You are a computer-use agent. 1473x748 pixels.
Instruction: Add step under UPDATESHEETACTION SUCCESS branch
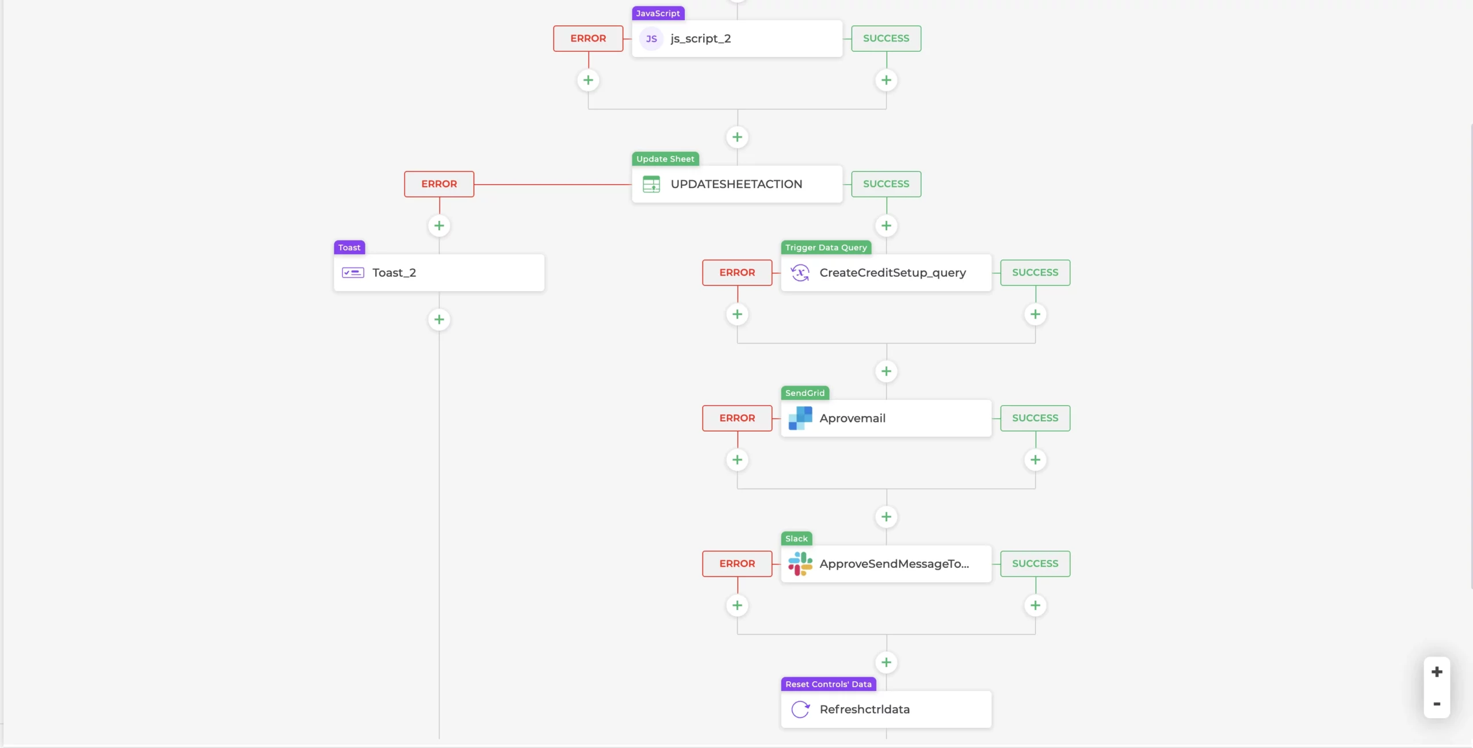click(886, 226)
